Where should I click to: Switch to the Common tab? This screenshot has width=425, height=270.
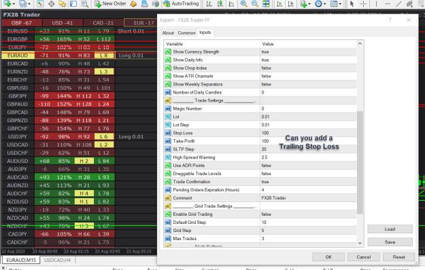[186, 33]
